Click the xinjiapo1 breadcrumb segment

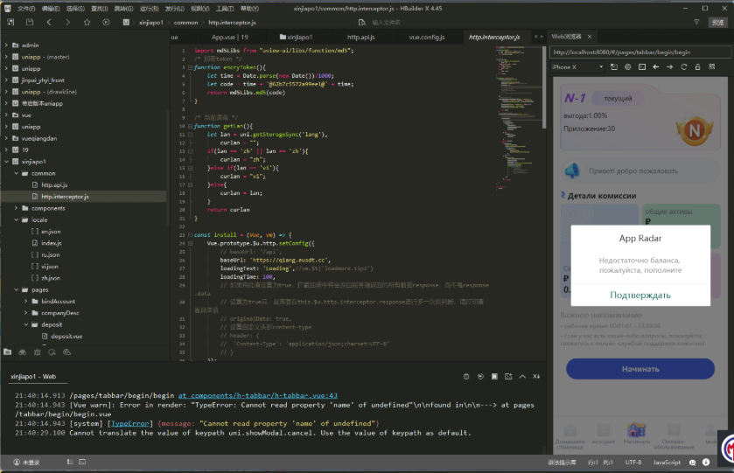[x=151, y=23]
